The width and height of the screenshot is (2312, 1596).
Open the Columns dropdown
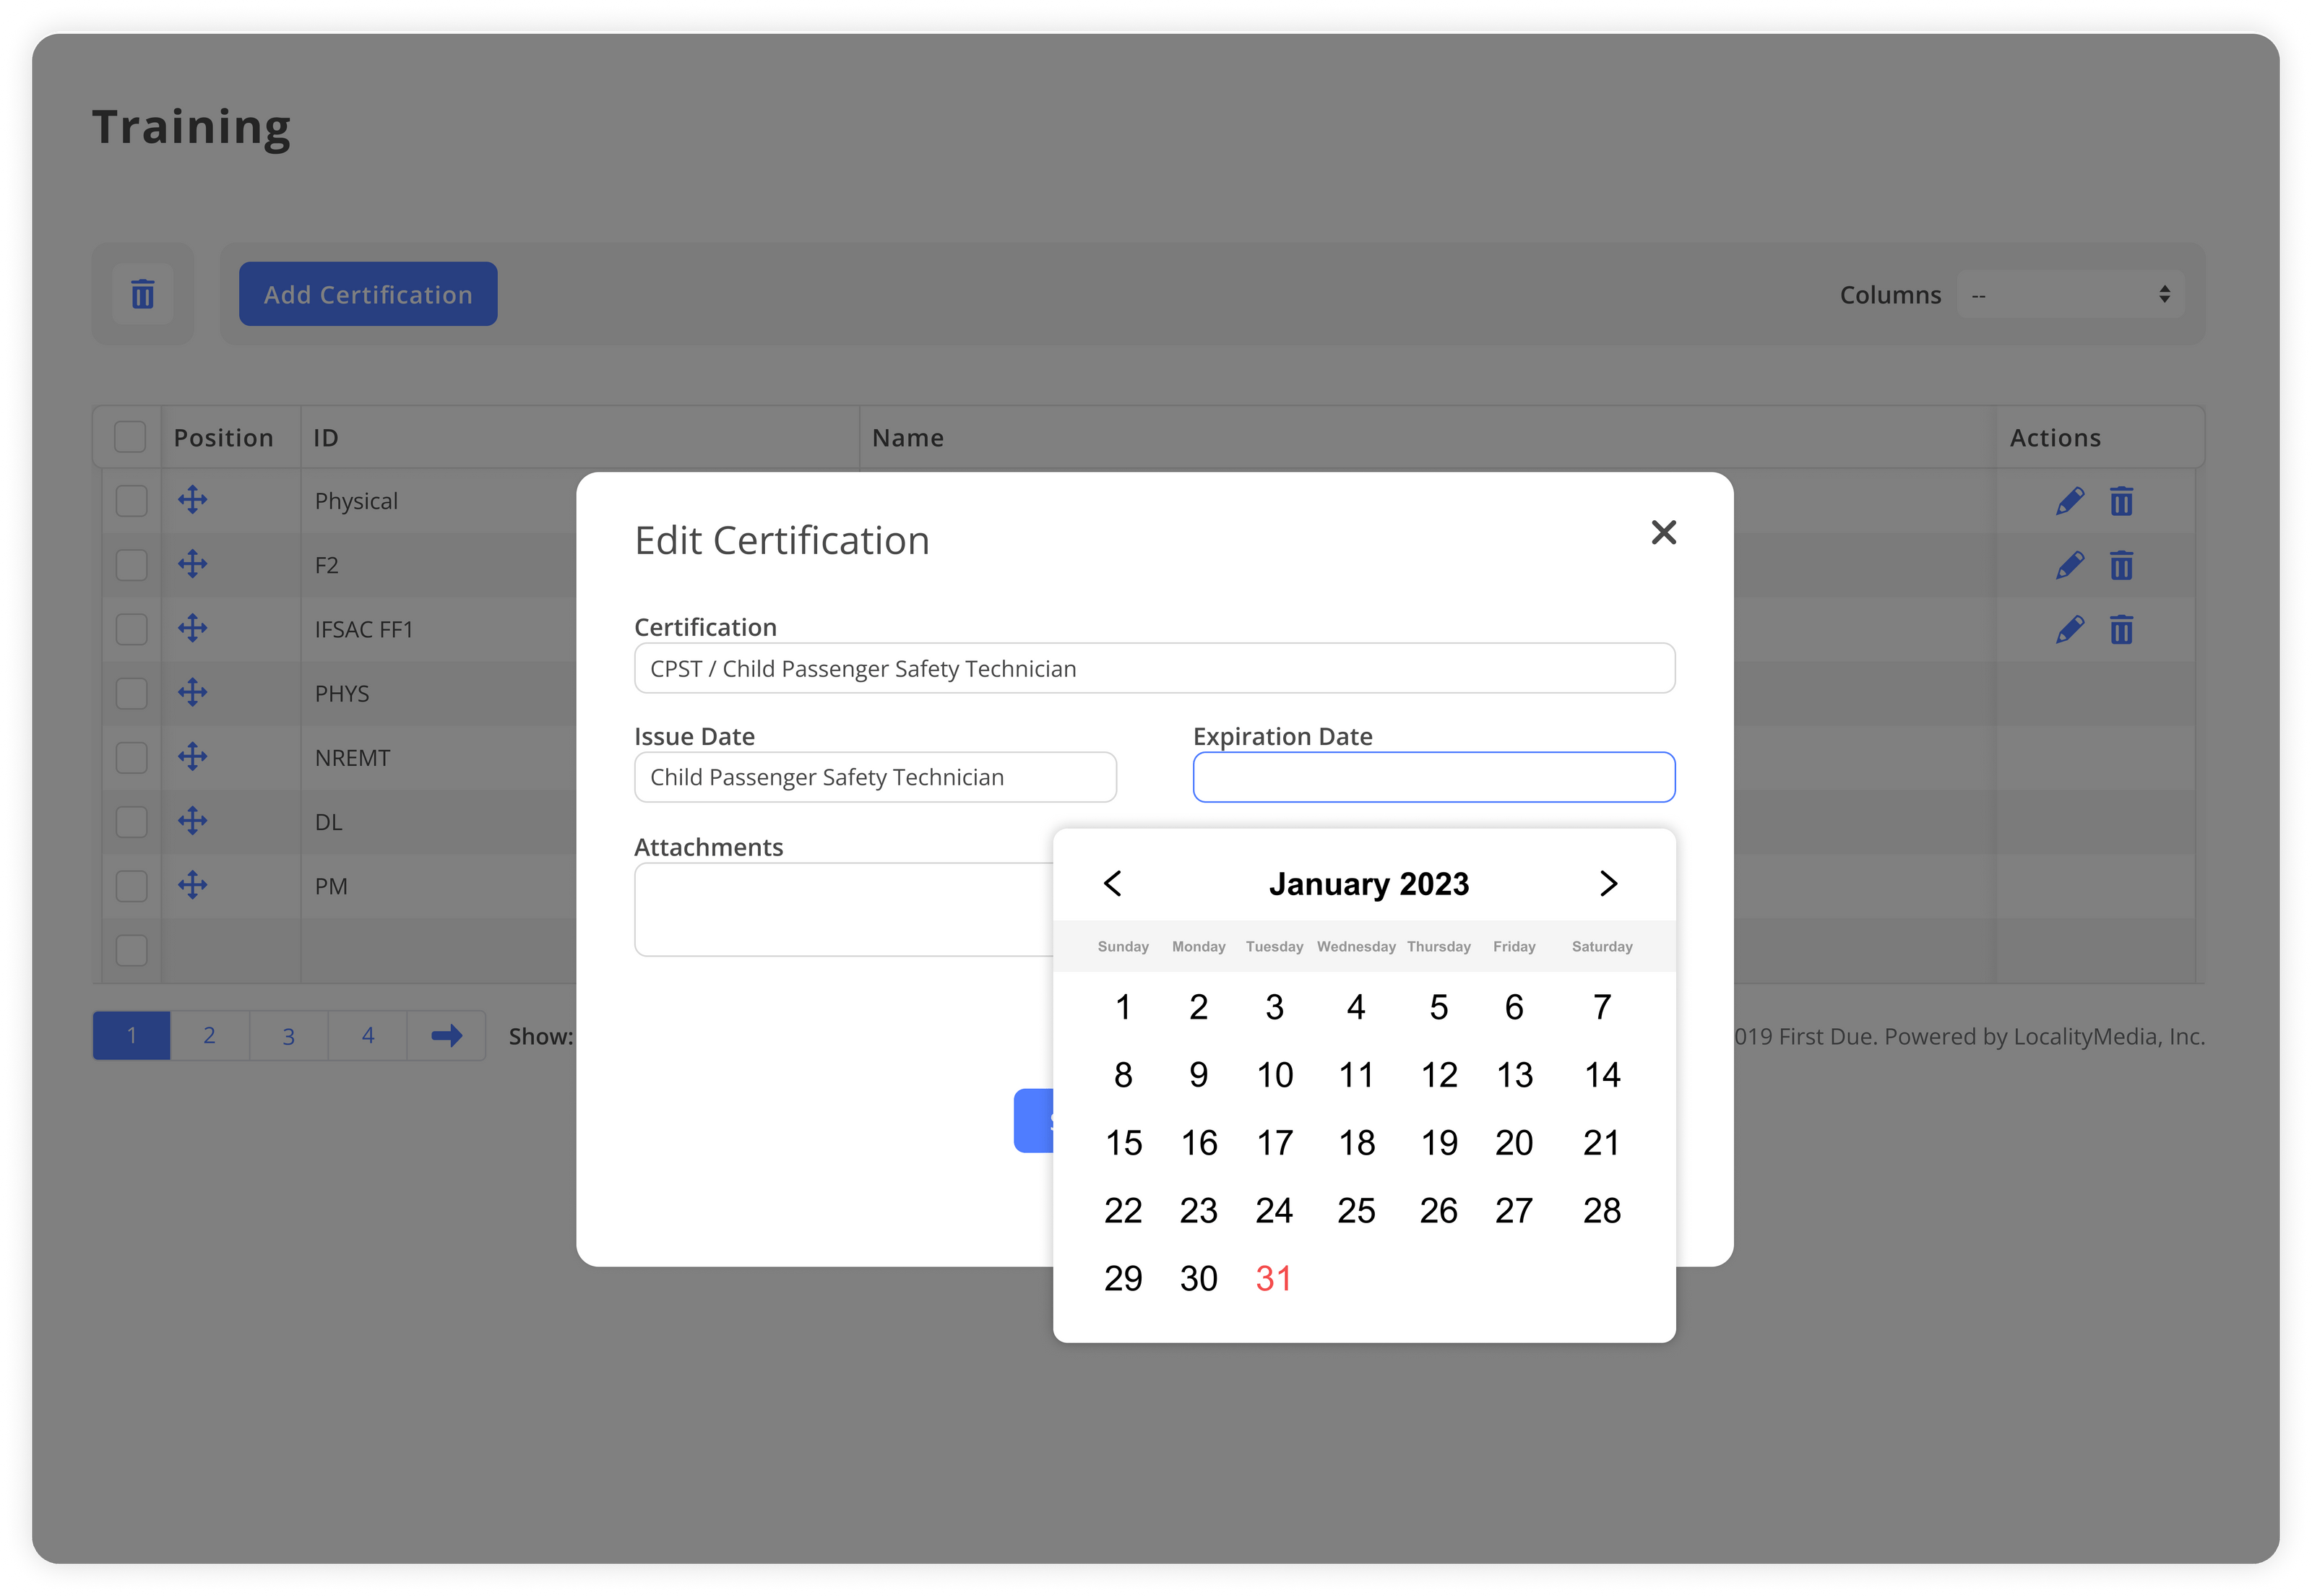point(2070,294)
